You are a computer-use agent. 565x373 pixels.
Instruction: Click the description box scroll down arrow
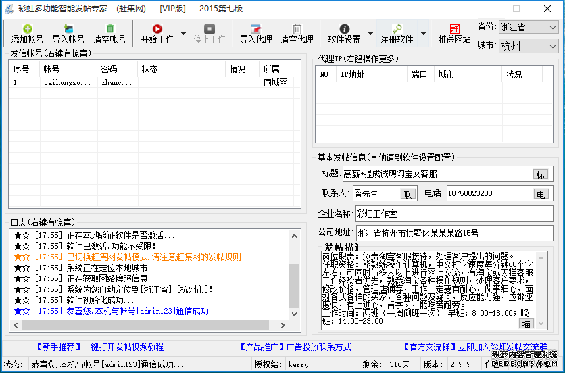point(541,323)
